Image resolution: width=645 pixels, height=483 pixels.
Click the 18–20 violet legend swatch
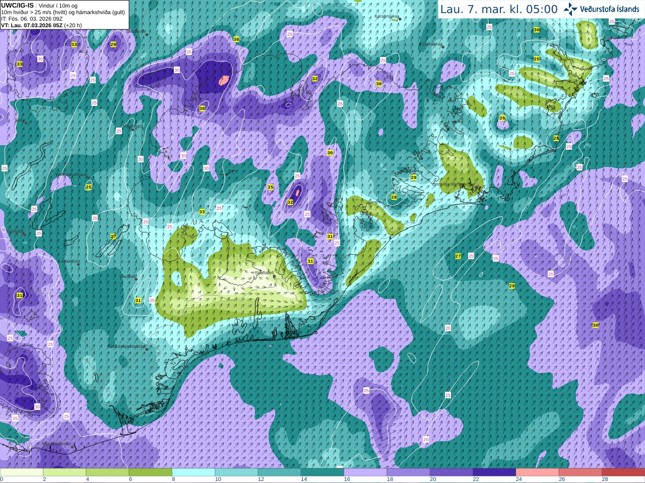pyautogui.click(x=408, y=472)
